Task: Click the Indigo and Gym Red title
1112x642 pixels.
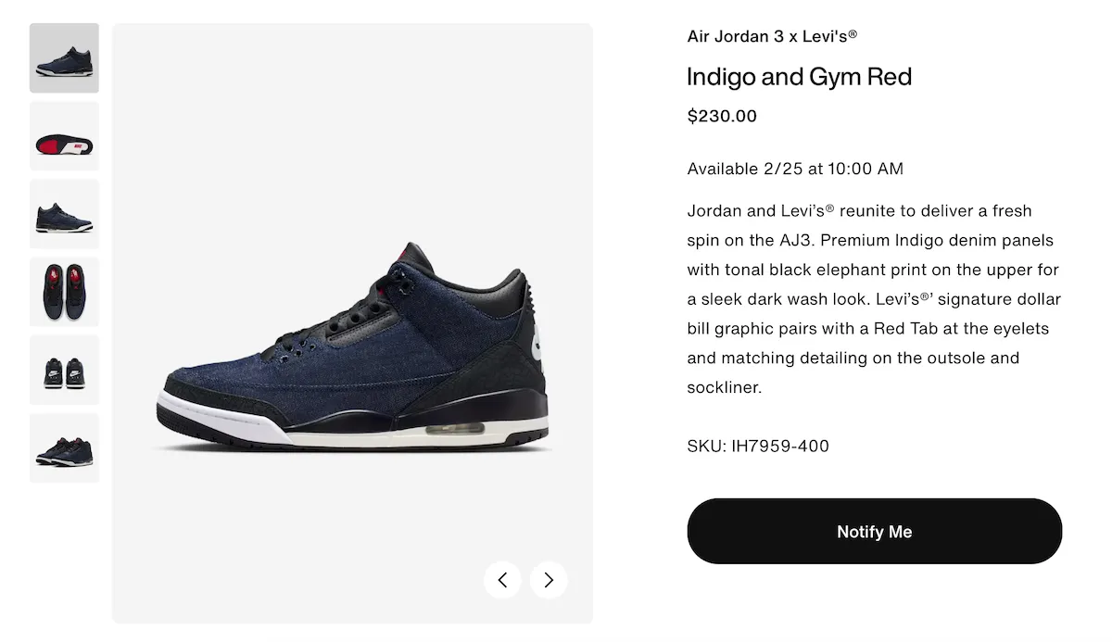Action: (x=799, y=77)
